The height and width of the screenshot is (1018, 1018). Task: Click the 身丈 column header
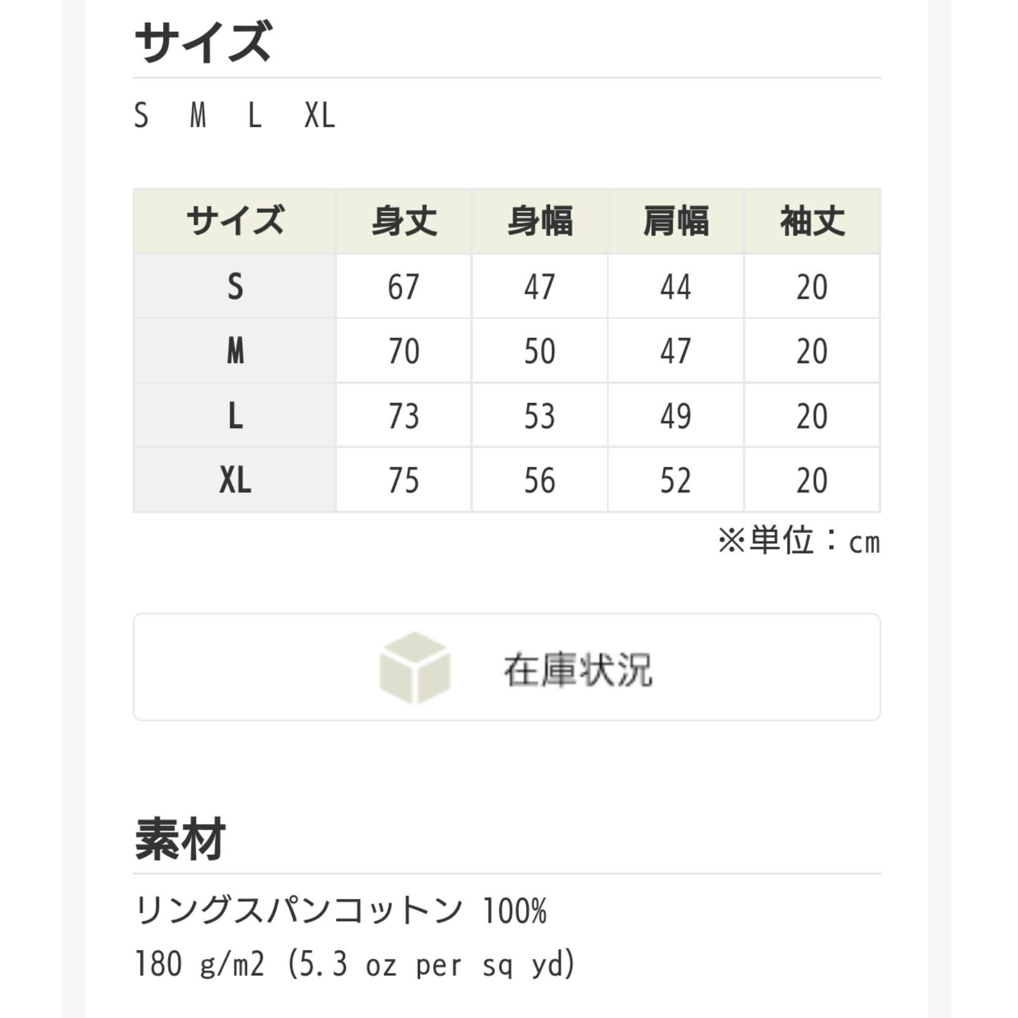tap(404, 221)
